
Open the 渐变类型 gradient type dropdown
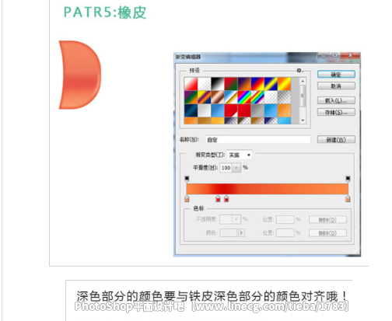[240, 155]
